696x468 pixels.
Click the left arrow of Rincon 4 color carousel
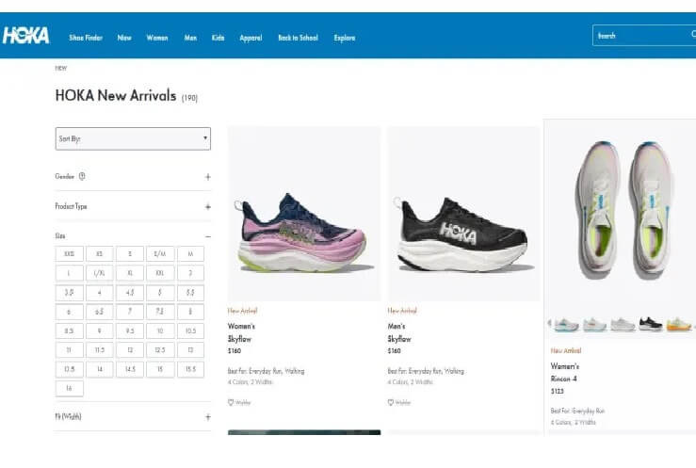tap(549, 323)
